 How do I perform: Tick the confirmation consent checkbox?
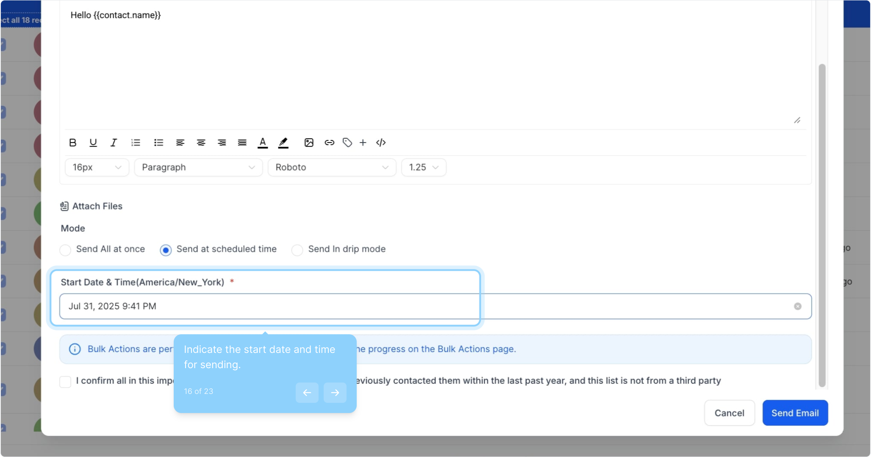(65, 381)
